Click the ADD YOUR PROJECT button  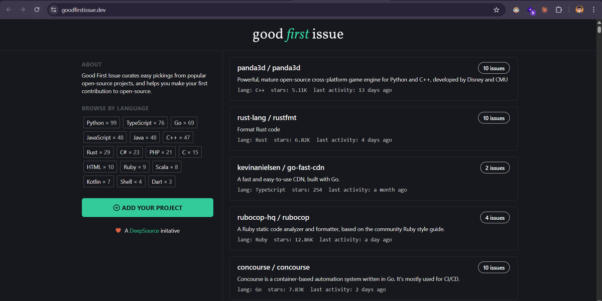click(x=148, y=208)
